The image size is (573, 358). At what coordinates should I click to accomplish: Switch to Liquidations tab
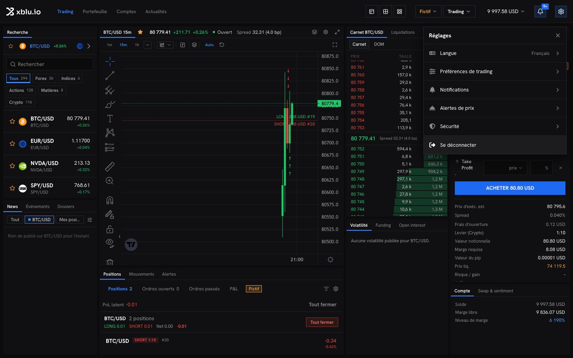(403, 32)
